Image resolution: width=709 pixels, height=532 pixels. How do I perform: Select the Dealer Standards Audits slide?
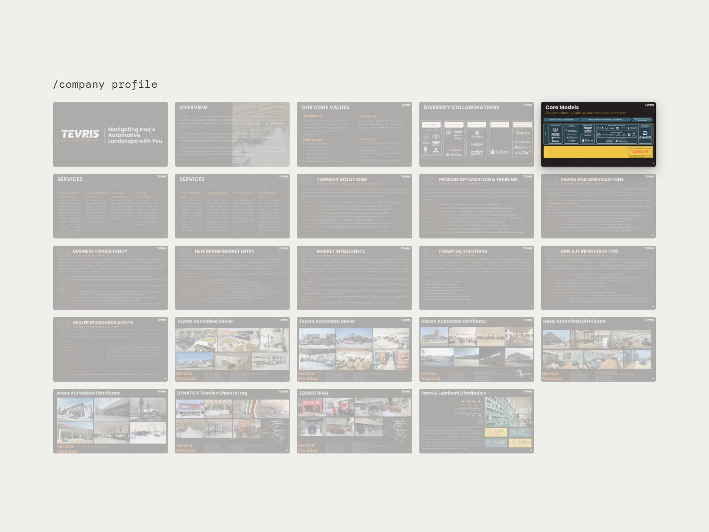click(x=110, y=349)
